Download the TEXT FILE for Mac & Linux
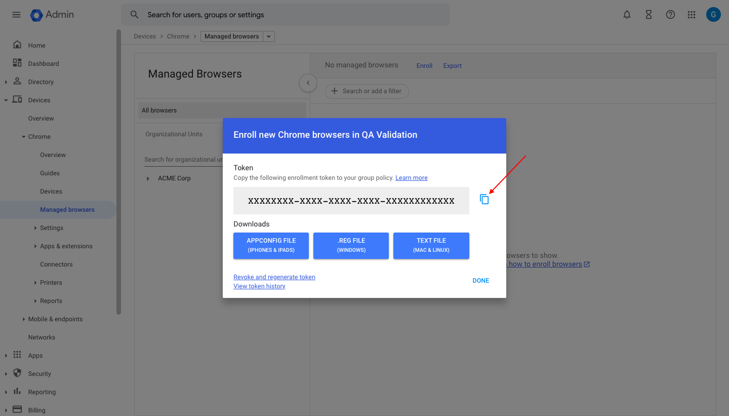Viewport: 729px width, 416px height. click(x=431, y=246)
